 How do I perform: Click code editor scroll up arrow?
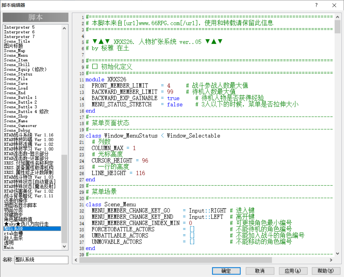click(337, 17)
